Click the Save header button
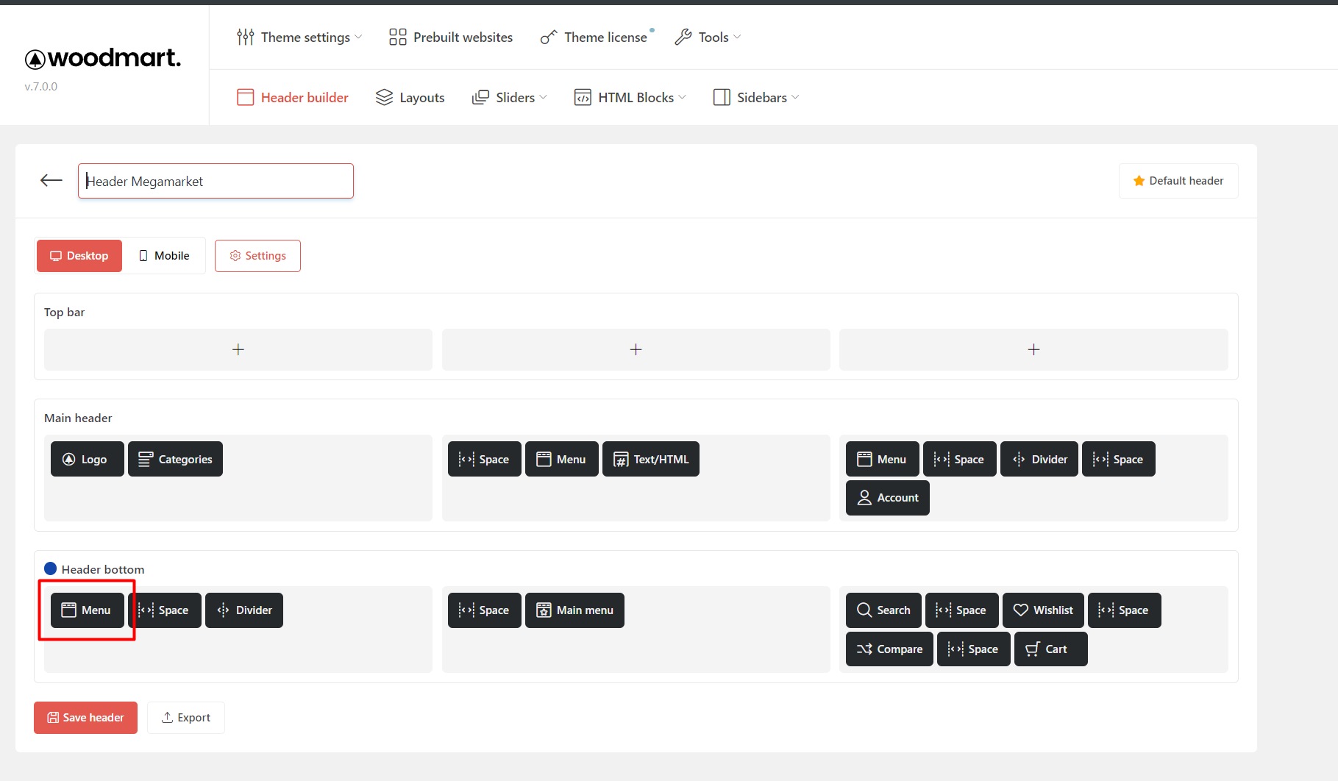 [85, 718]
